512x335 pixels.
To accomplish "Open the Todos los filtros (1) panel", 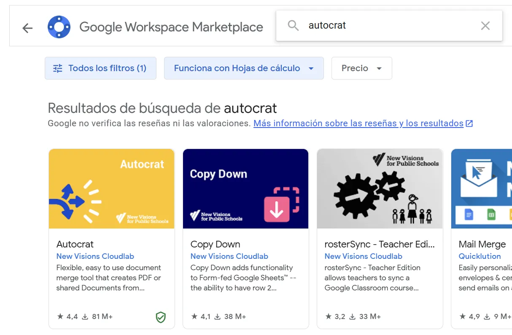I will 100,68.
